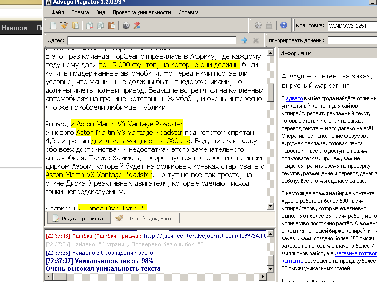Click the log panel vertical scrollbar thumb

270,260
